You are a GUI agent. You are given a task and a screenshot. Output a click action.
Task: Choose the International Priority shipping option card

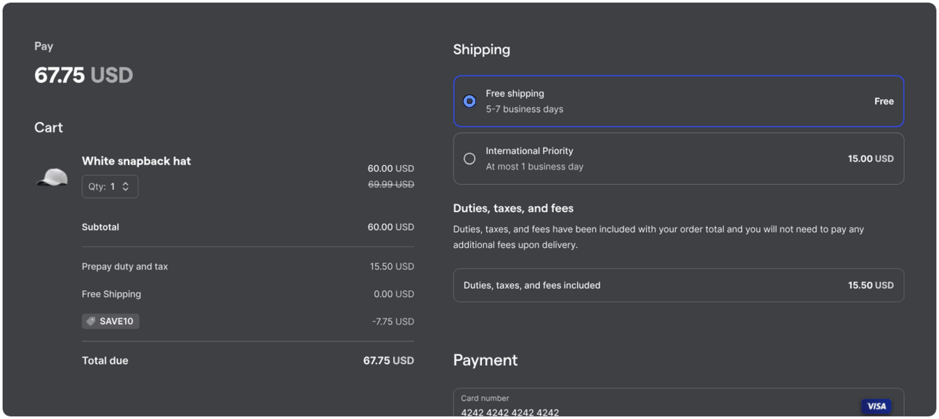click(679, 159)
